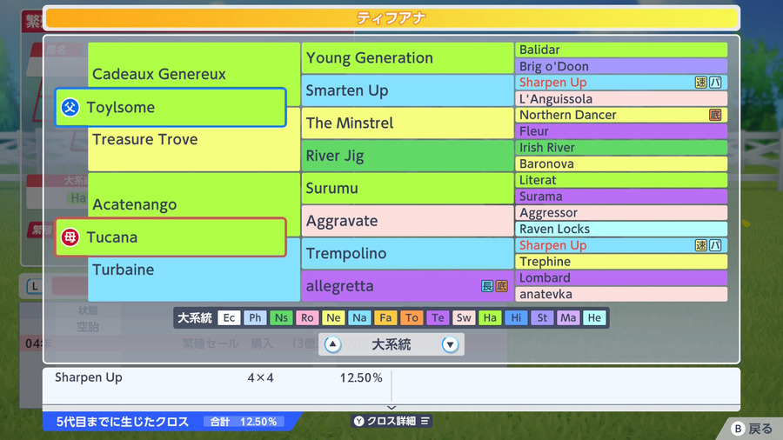Select Balidar in fourth generation
This screenshot has width=783, height=440.
pos(621,50)
